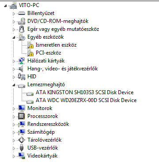This screenshot has height=165, width=159.
Task: Collapse the VITO-PC root node
Action: click(5, 6)
